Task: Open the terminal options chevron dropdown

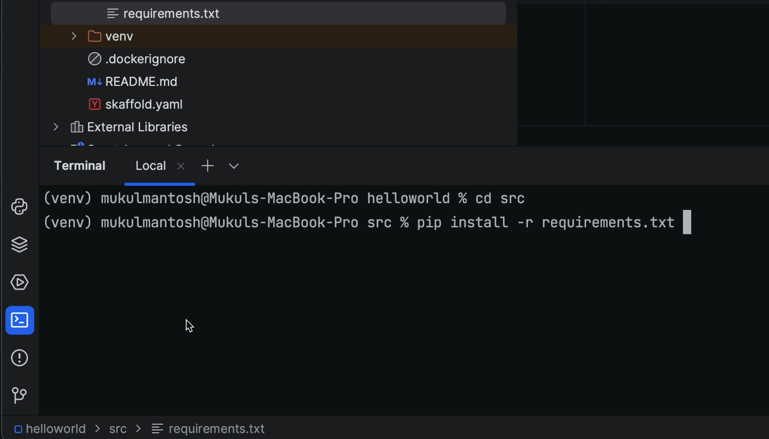Action: point(233,166)
